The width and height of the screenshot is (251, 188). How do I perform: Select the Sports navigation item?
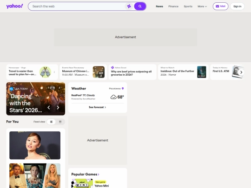[x=188, y=6]
